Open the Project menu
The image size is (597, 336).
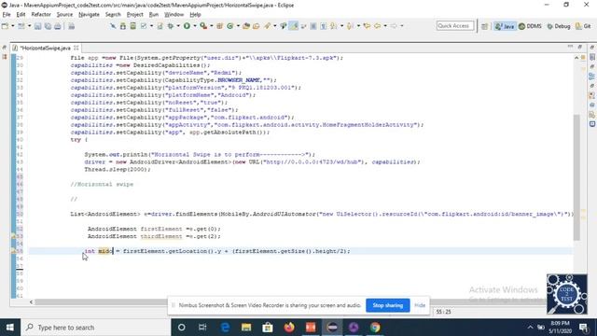[x=134, y=15]
